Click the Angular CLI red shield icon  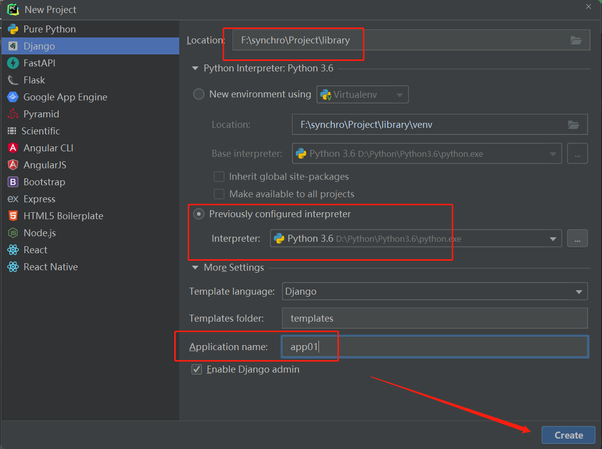point(13,148)
